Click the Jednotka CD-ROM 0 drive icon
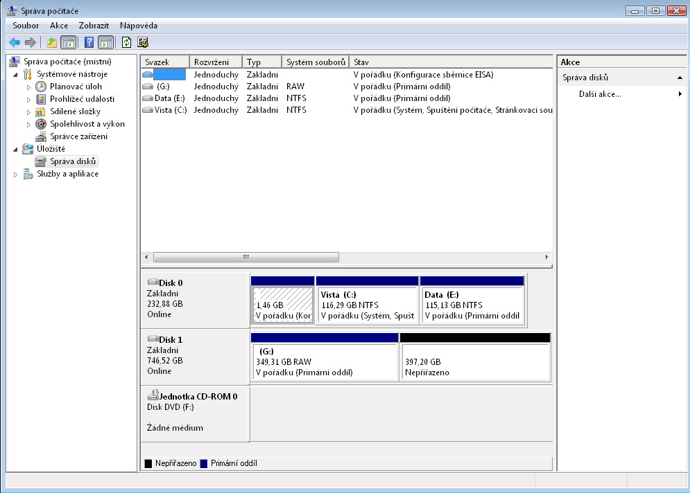The width and height of the screenshot is (690, 493). click(x=153, y=396)
